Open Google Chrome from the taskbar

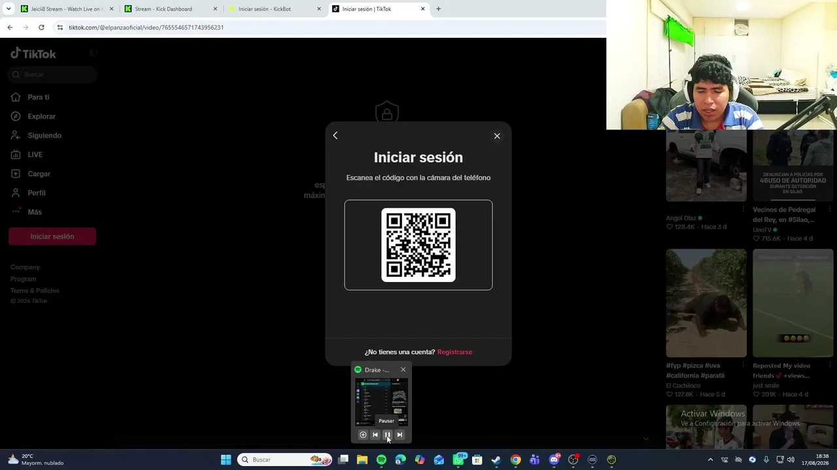tap(516, 460)
